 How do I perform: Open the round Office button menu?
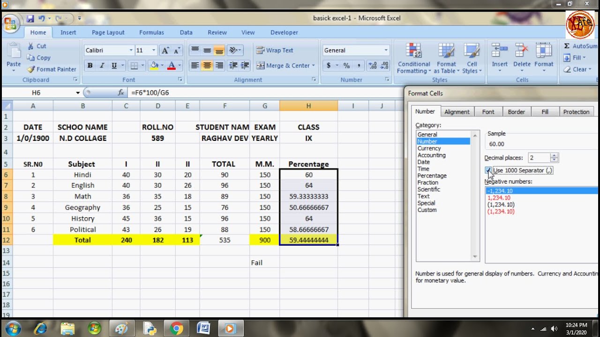11,23
